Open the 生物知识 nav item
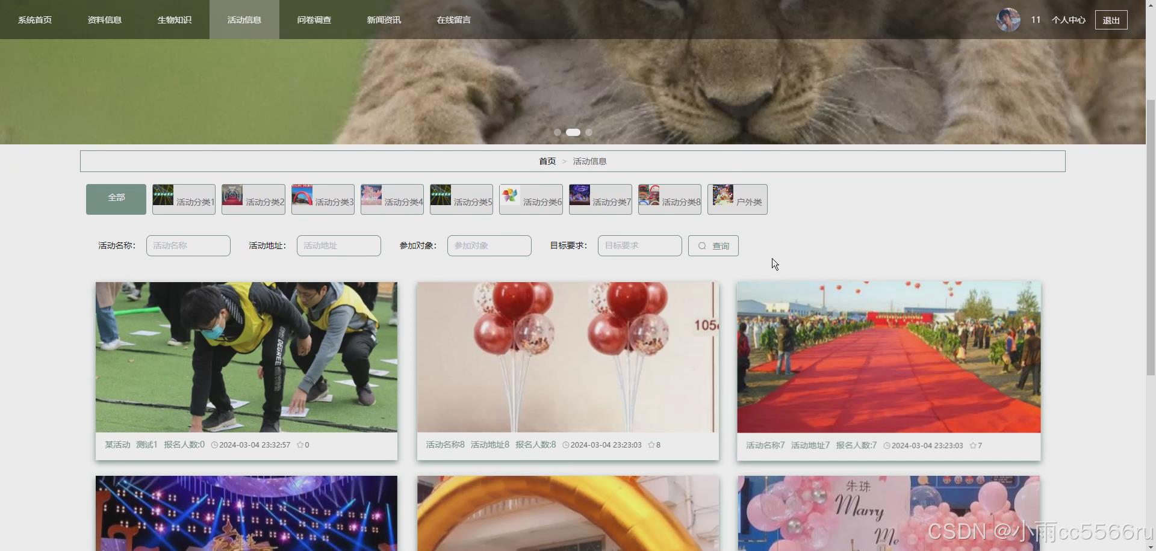Viewport: 1156px width, 551px height. (175, 20)
